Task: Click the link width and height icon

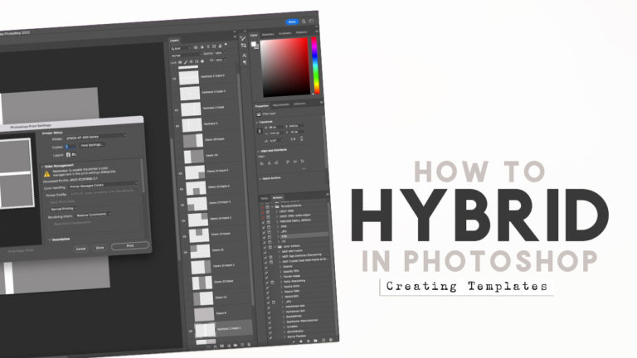Action: (260, 131)
